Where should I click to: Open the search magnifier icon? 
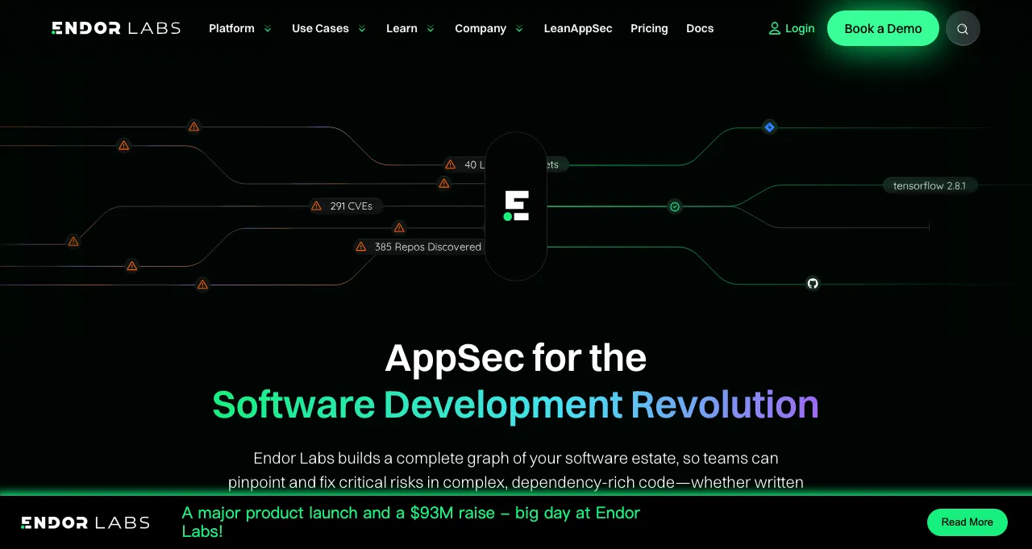pos(963,28)
